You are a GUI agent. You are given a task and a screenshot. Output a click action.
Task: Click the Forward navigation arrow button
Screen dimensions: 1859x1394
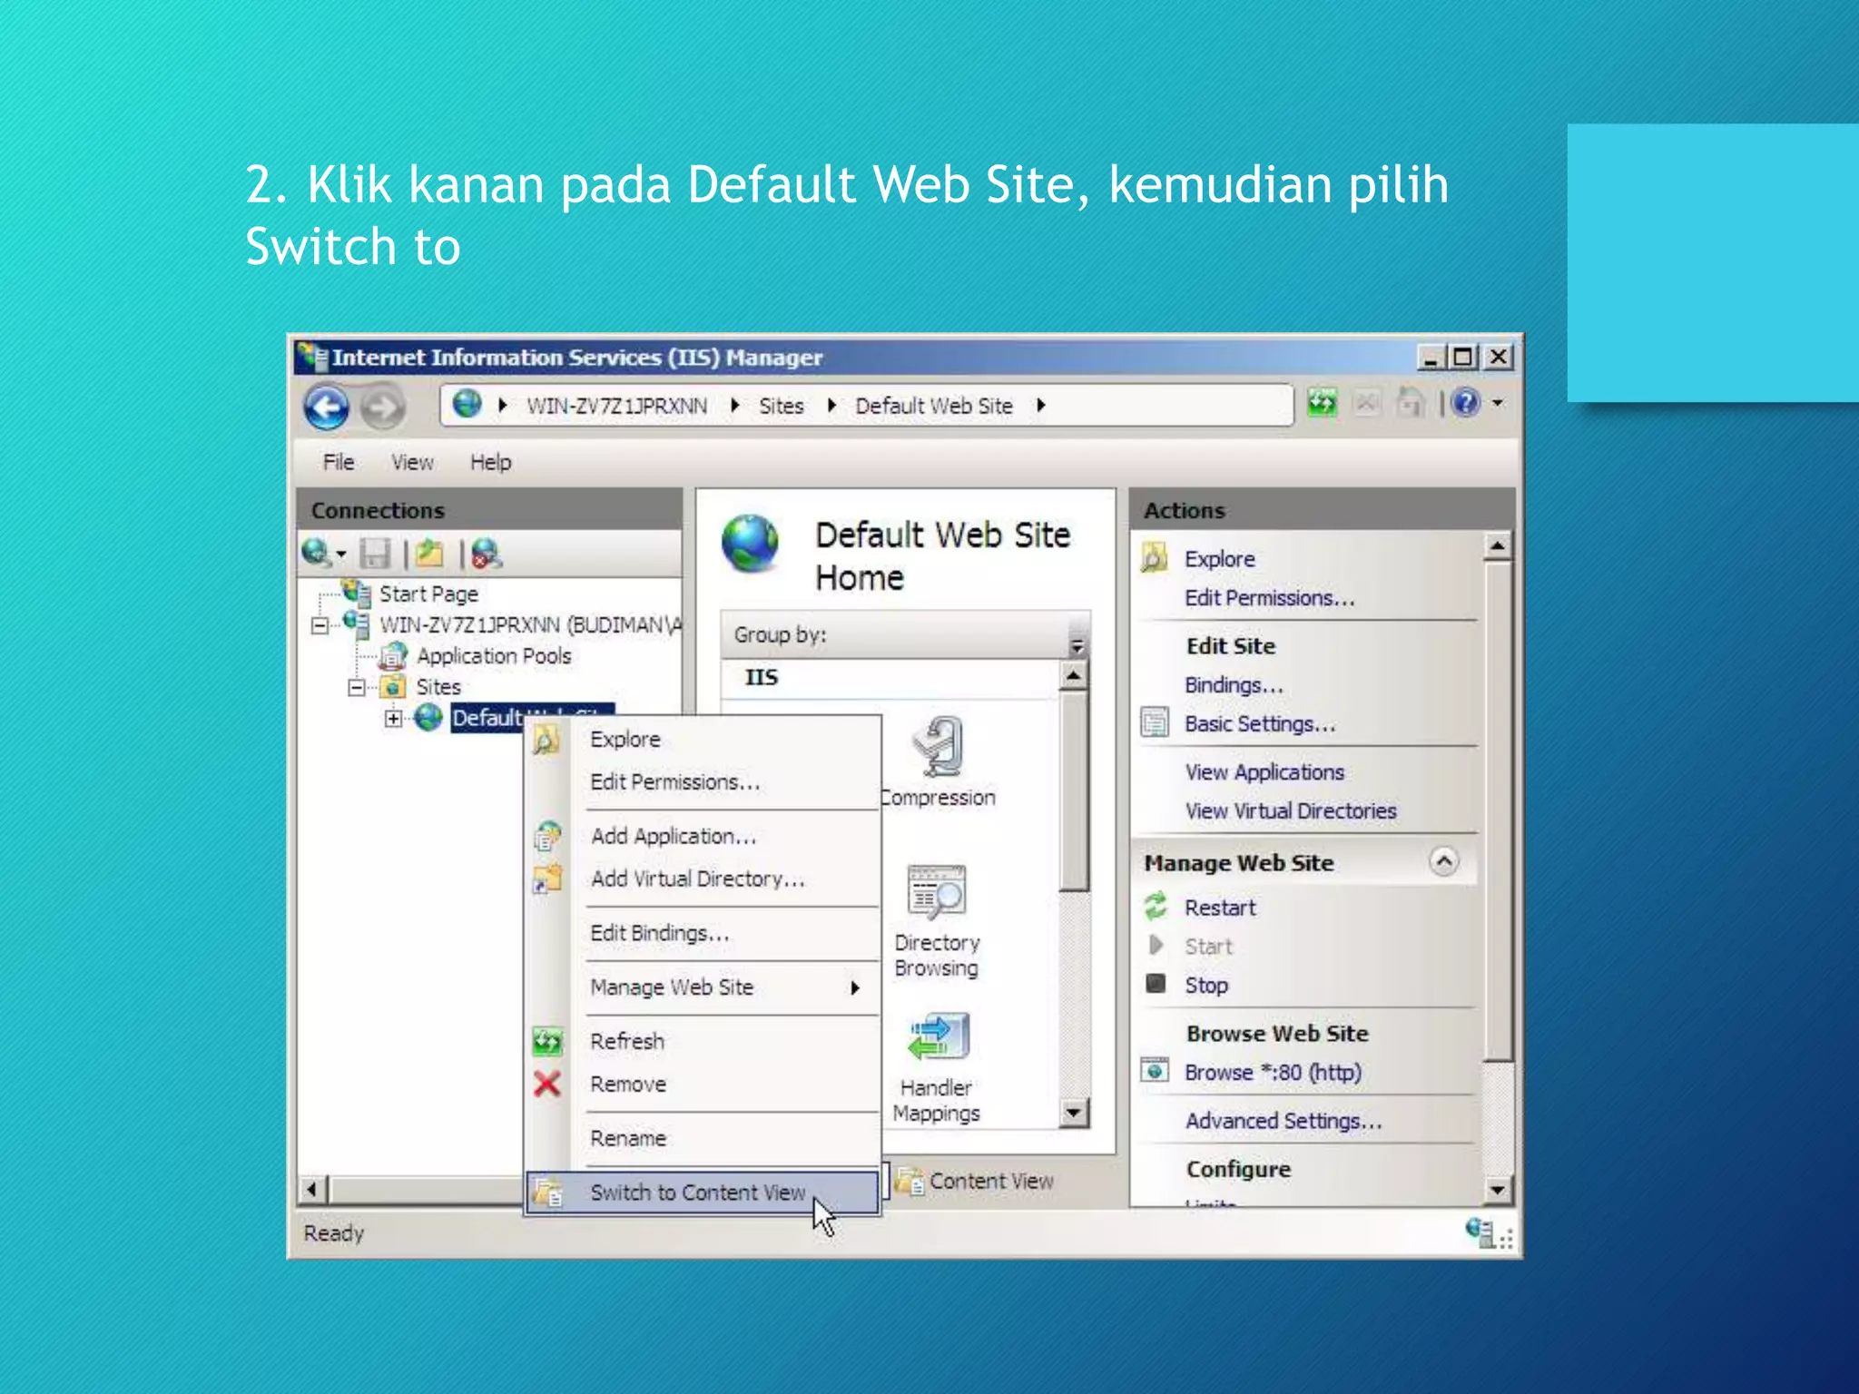click(x=382, y=407)
